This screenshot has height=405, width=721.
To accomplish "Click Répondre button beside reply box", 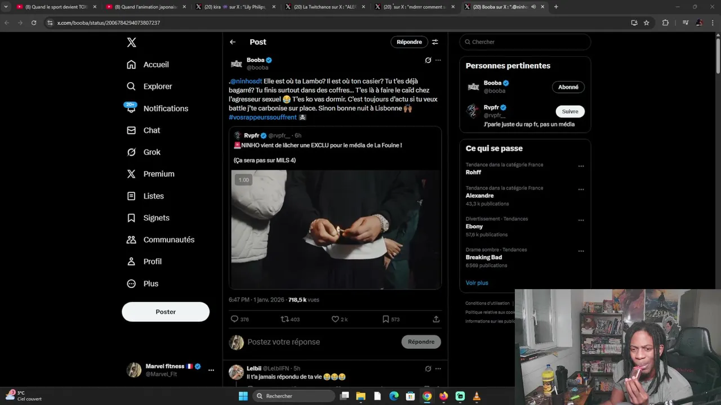I will pyautogui.click(x=421, y=342).
